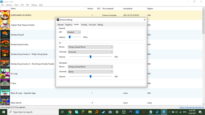Sort by the Region column header
Screen dimensions: 205x115
[174, 9]
